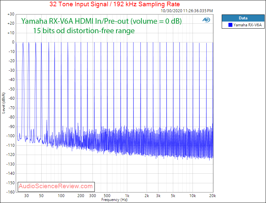Select the -110 level axis label
This screenshot has width=266, height=203.
(11, 145)
